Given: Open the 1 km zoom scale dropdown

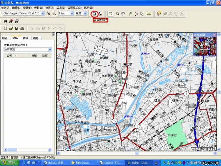Looking at the screenshot, I should 72,13.
